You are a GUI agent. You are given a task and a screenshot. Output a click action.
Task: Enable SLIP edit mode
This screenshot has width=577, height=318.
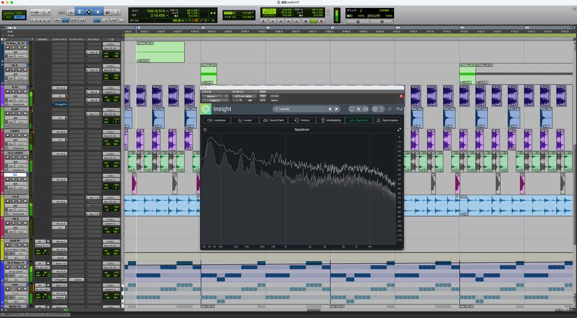8,17
